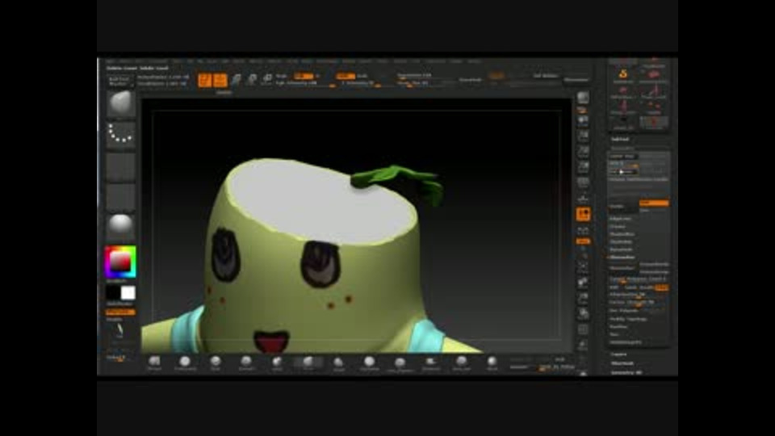Viewport: 775px width, 436px height.
Task: Select the black secondary color swatch
Action: [x=113, y=293]
